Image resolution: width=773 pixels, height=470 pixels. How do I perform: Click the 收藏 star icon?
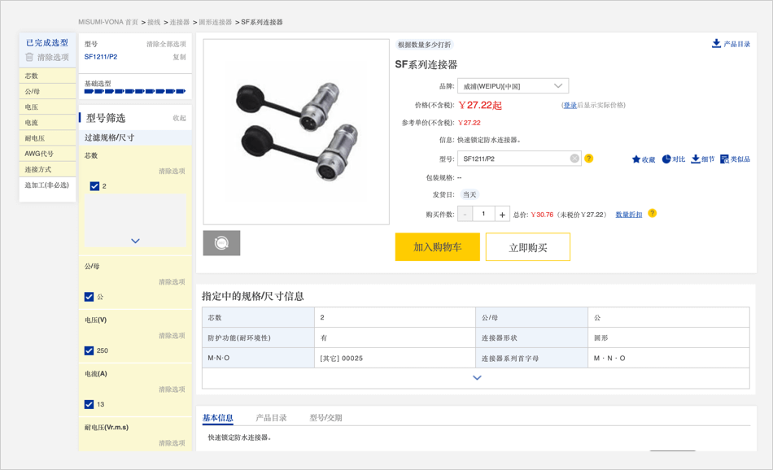[636, 159]
